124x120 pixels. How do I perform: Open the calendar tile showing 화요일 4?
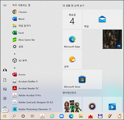(72, 19)
